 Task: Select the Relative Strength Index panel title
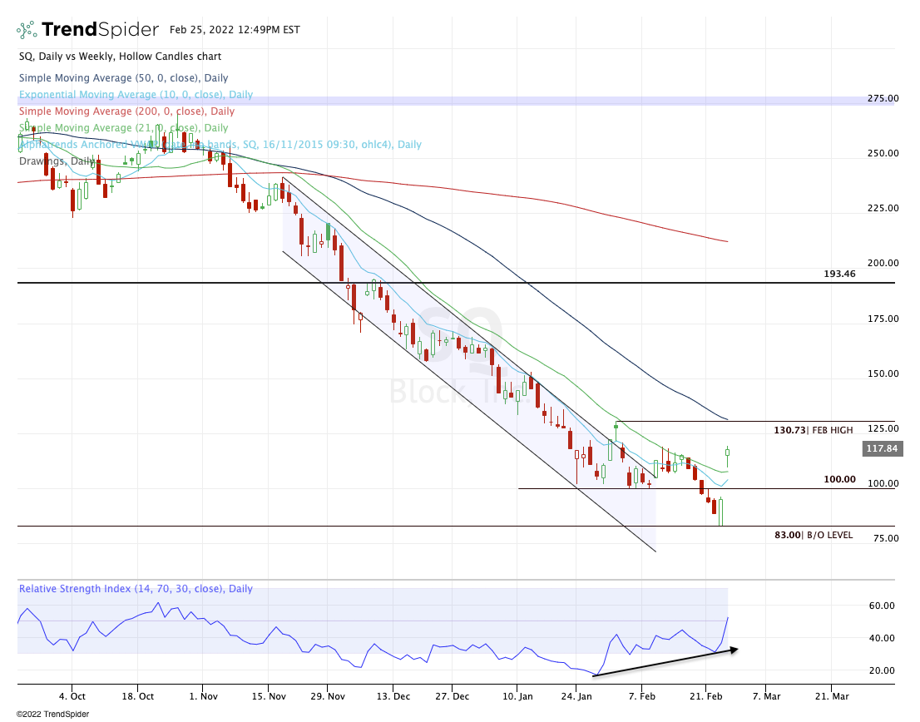click(136, 589)
